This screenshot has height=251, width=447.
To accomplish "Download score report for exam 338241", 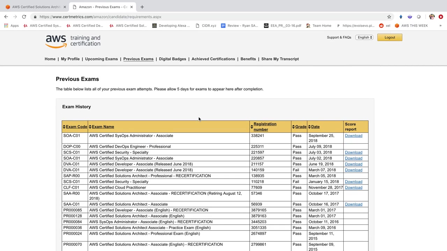I will (x=353, y=136).
